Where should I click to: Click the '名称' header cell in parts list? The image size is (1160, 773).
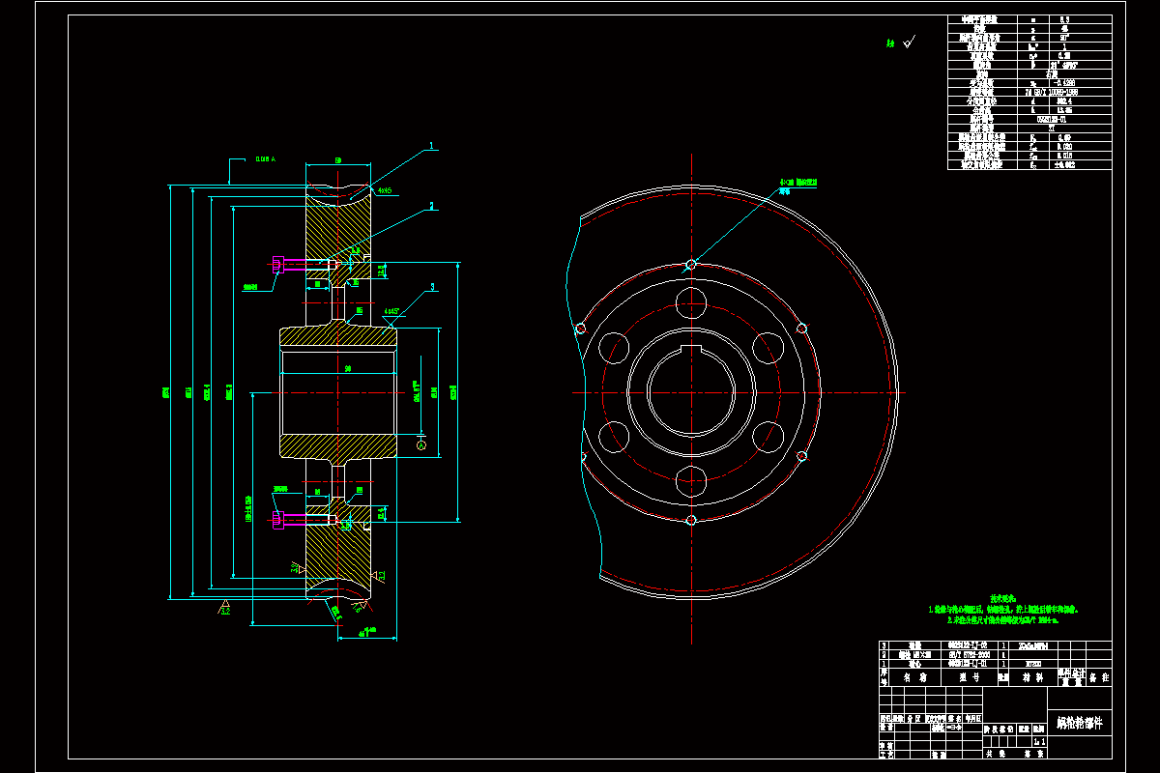(x=914, y=678)
